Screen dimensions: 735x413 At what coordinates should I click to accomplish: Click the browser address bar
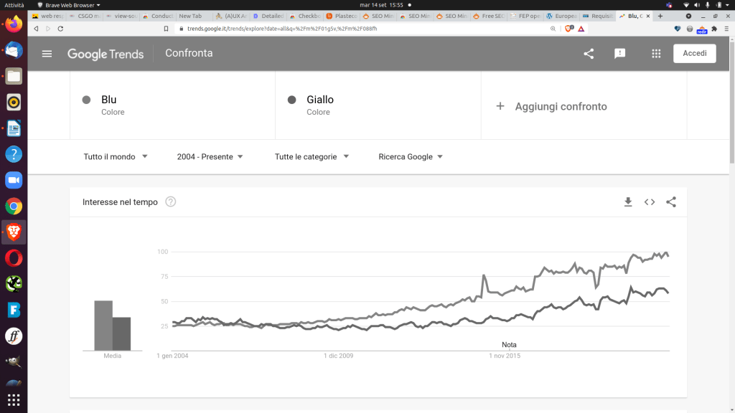[359, 29]
